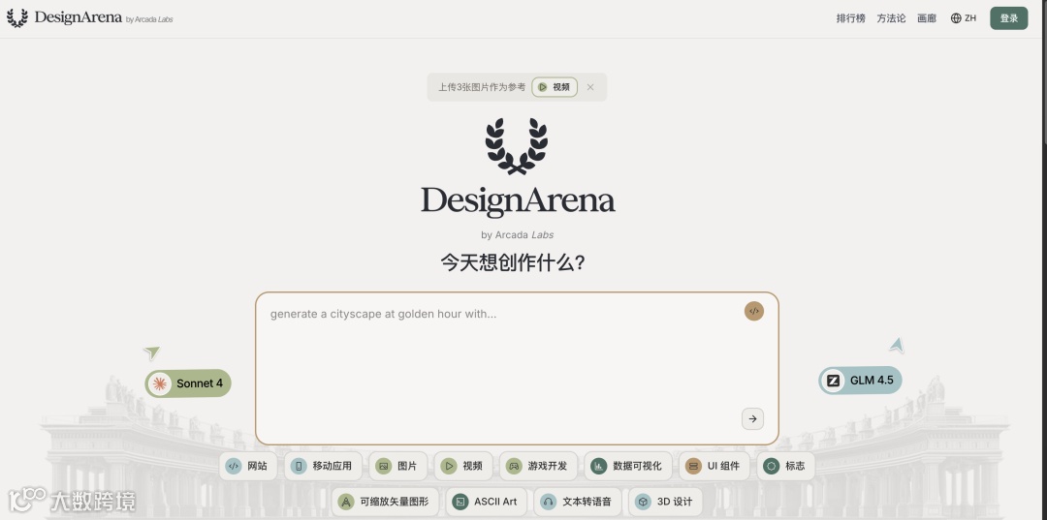The height and width of the screenshot is (520, 1047).
Task: Select the 标志 logo category
Action: [786, 466]
